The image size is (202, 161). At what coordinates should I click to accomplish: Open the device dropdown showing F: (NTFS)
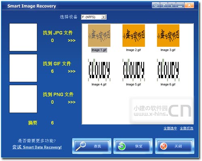pos(94,17)
